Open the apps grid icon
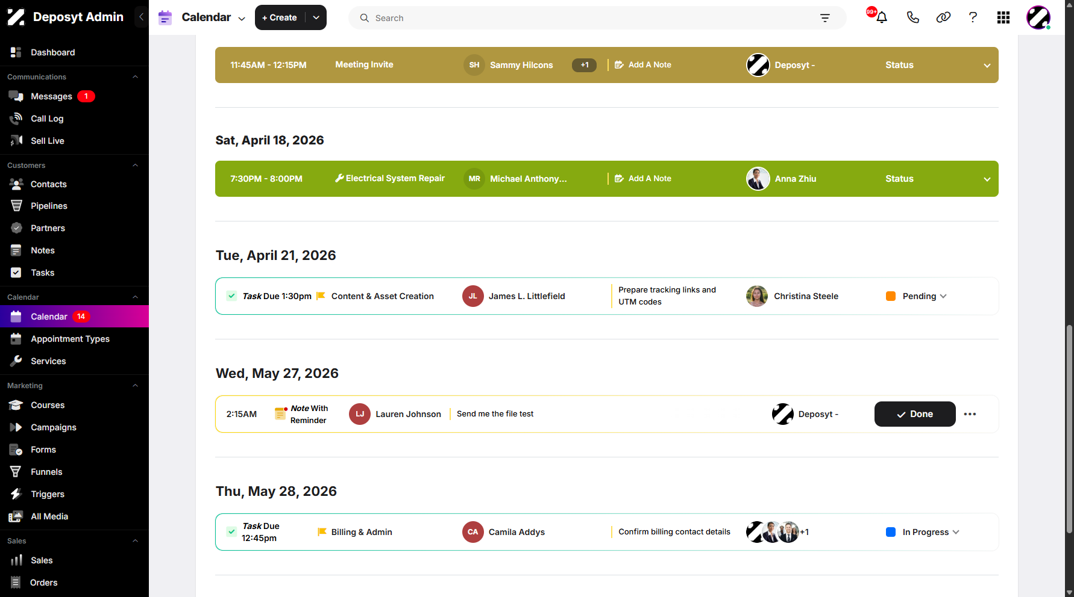This screenshot has width=1074, height=597. pyautogui.click(x=1003, y=17)
